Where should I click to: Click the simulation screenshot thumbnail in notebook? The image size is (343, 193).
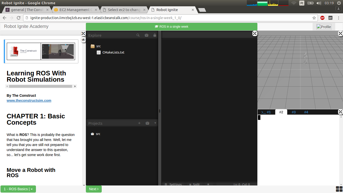[x=58, y=51]
